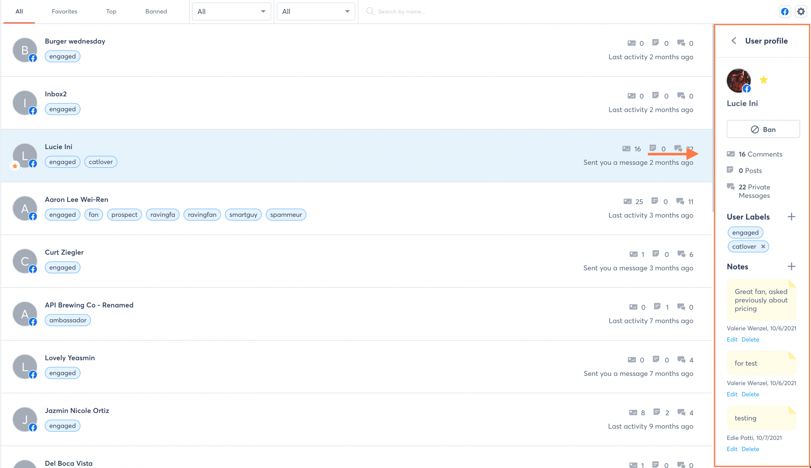Viewport: 811px width, 468px height.
Task: Go back using User profile arrow
Action: [x=734, y=41]
